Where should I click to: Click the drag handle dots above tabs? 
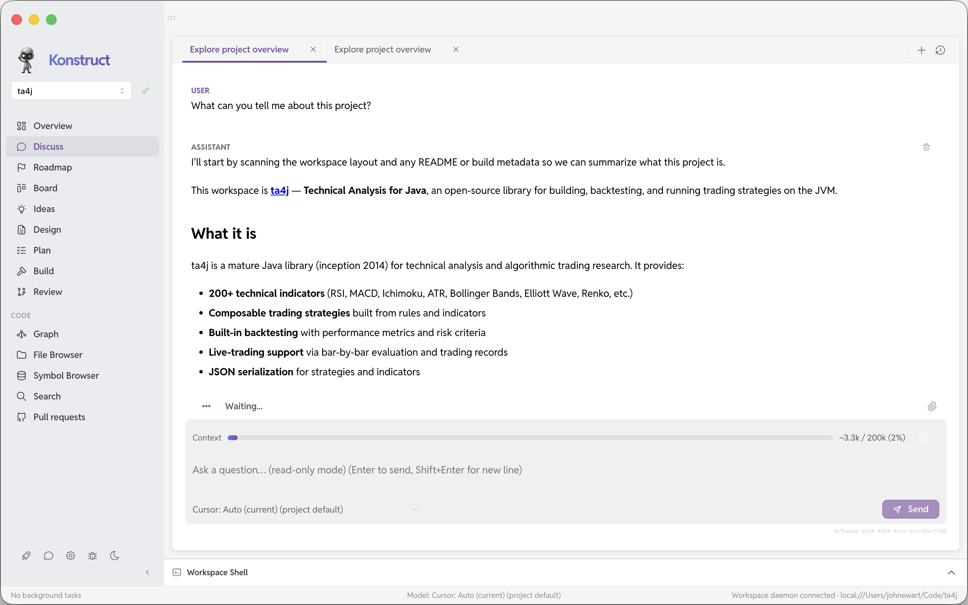point(171,18)
